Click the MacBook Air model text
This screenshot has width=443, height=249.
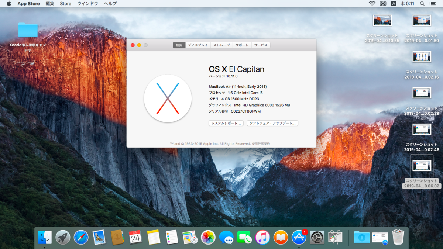[x=238, y=87]
